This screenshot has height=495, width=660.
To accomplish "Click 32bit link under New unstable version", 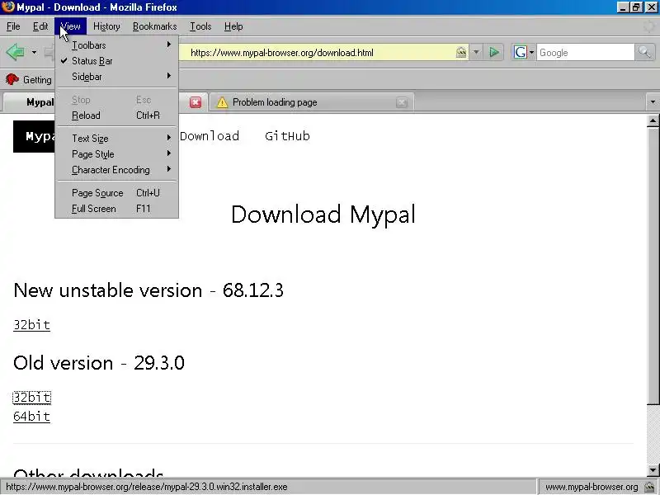I will [x=31, y=325].
